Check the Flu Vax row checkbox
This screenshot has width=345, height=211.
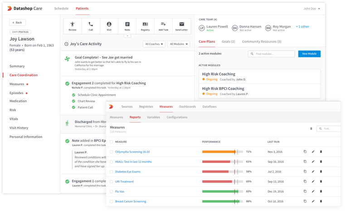pyautogui.click(x=112, y=192)
